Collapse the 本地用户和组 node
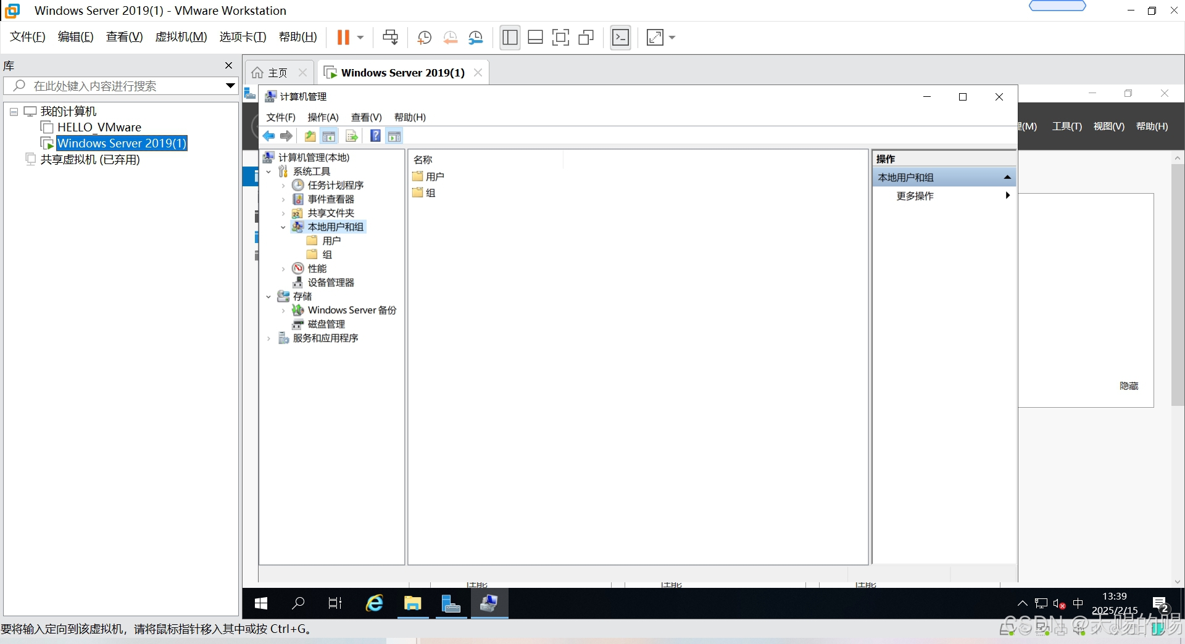The height and width of the screenshot is (644, 1185). (x=283, y=228)
